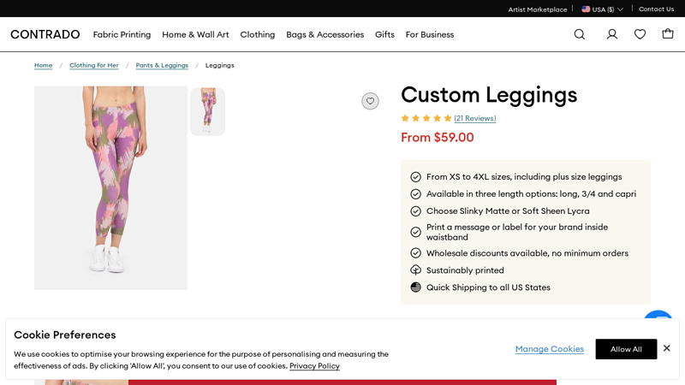The height and width of the screenshot is (385, 685).
Task: Go to Pants & Leggings breadcrumb
Action: (x=162, y=65)
